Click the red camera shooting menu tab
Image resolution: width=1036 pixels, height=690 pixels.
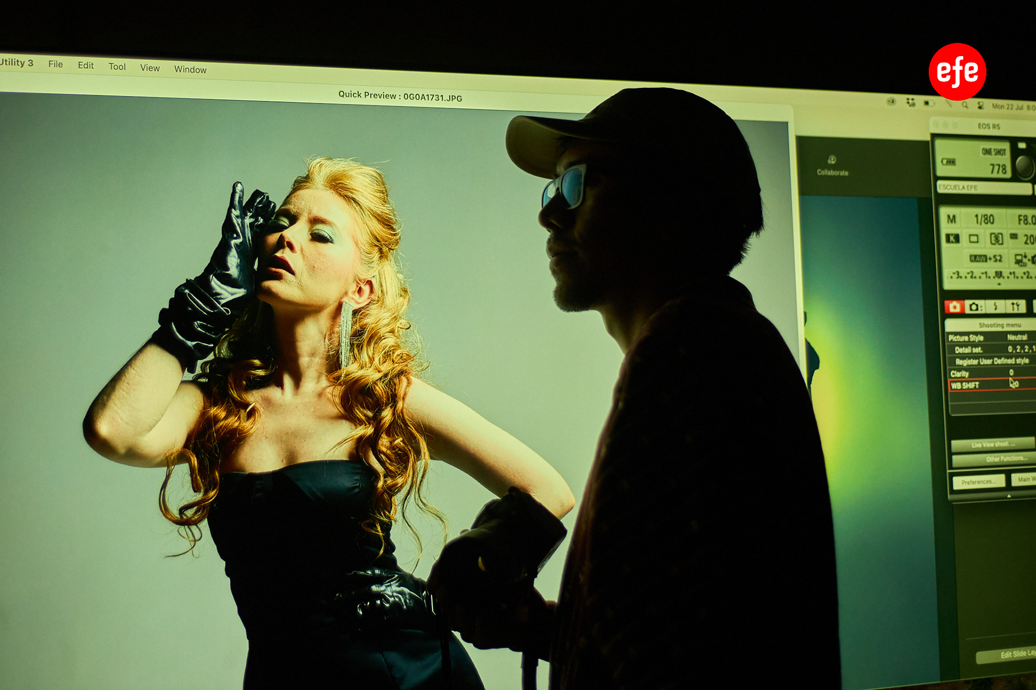coord(954,307)
